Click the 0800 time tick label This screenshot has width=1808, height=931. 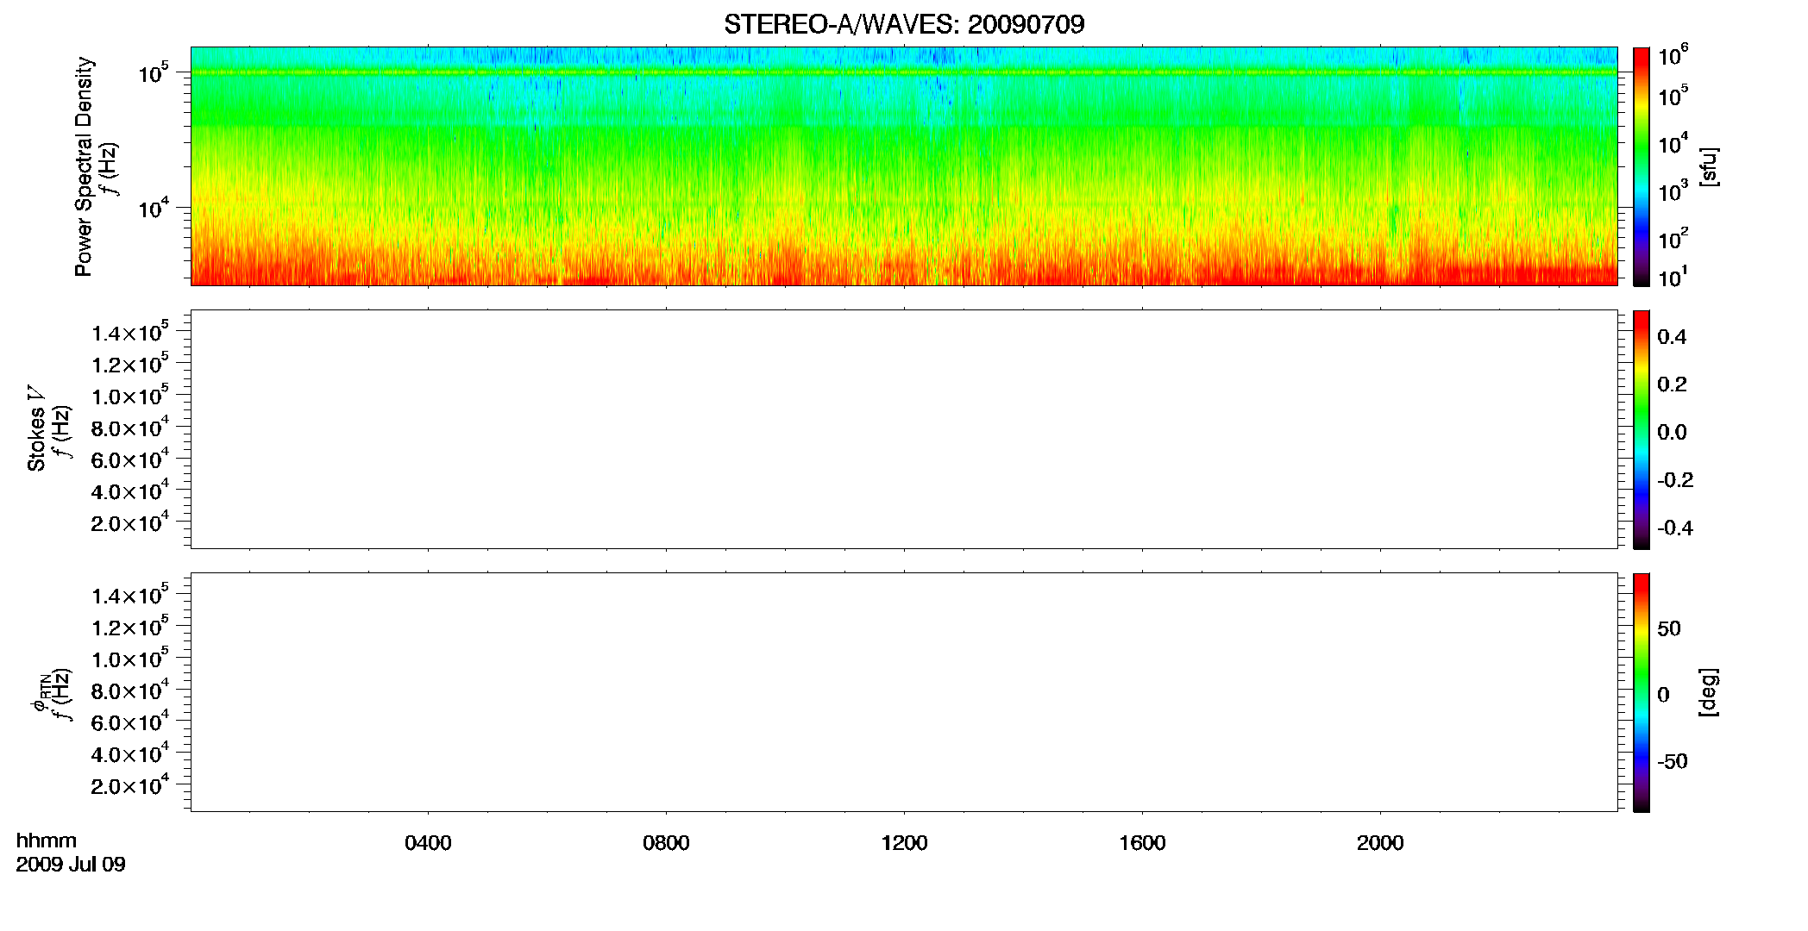666,843
